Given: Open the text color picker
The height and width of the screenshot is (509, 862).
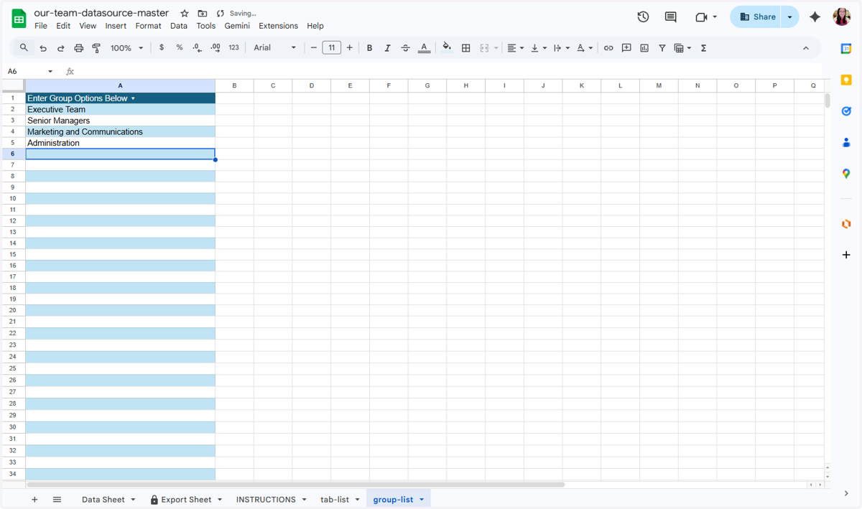Looking at the screenshot, I should [424, 48].
